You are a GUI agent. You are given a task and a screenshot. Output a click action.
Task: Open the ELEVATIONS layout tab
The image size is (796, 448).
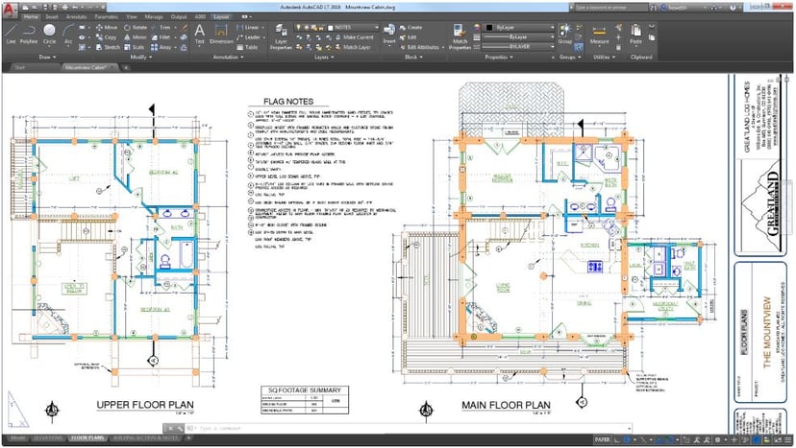(49, 437)
